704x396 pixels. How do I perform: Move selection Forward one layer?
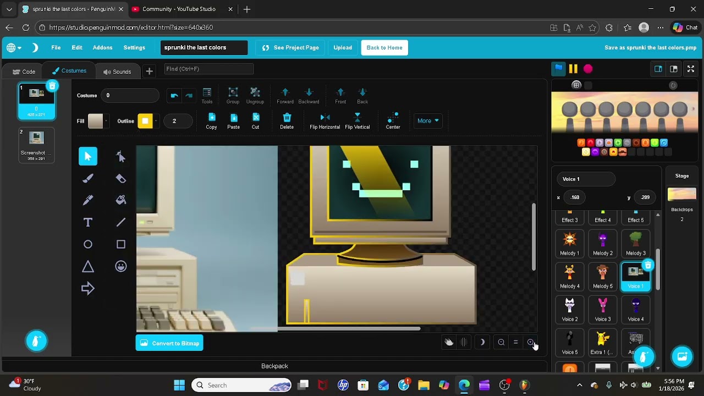(x=285, y=96)
